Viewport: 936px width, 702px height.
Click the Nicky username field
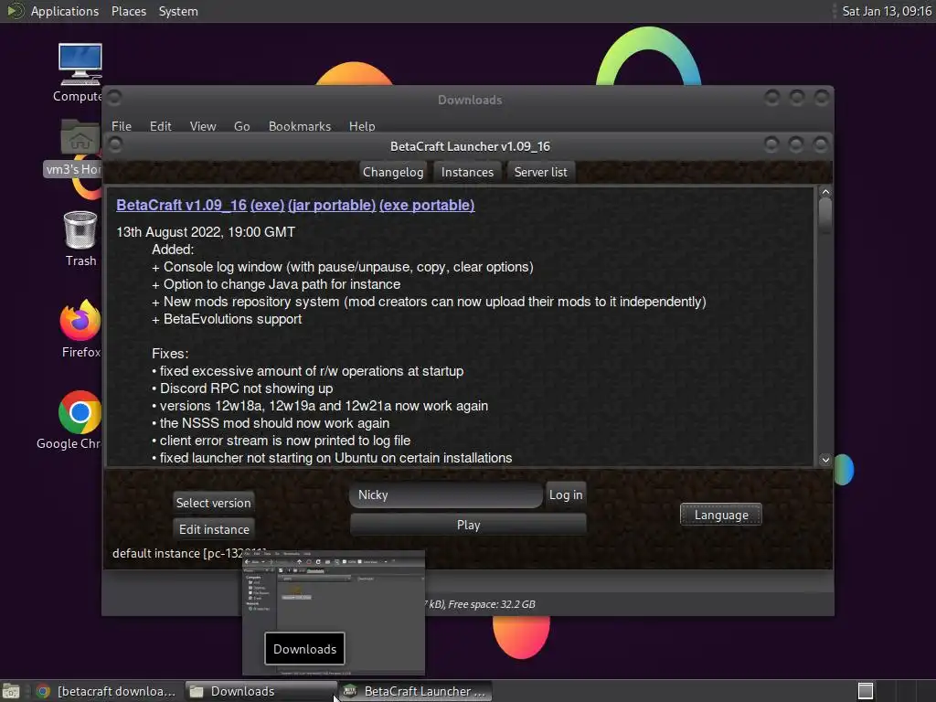(445, 495)
